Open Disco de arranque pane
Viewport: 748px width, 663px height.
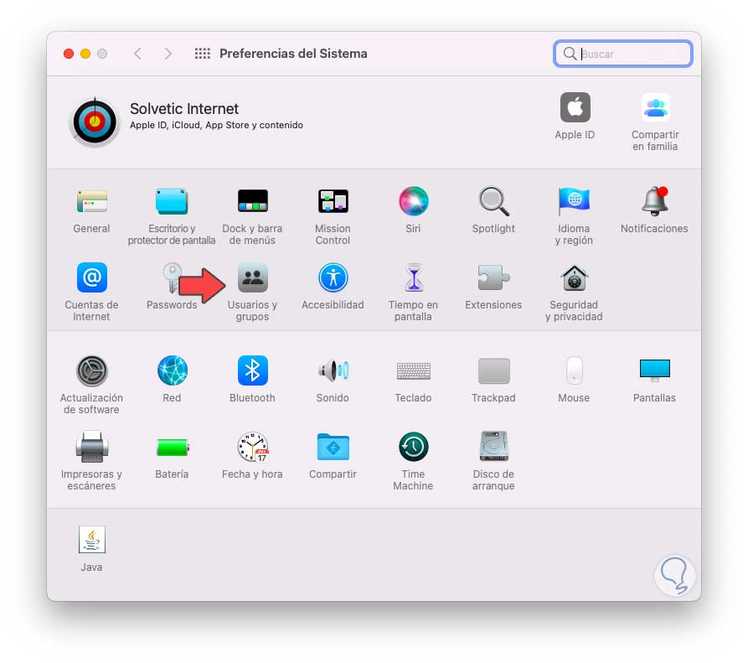click(x=493, y=448)
